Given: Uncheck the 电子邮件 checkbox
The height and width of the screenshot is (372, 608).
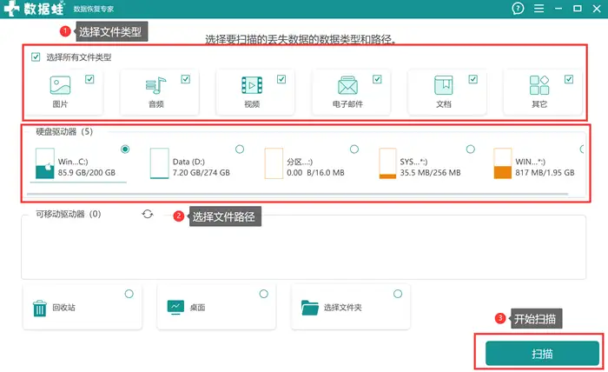Looking at the screenshot, I should [x=377, y=79].
